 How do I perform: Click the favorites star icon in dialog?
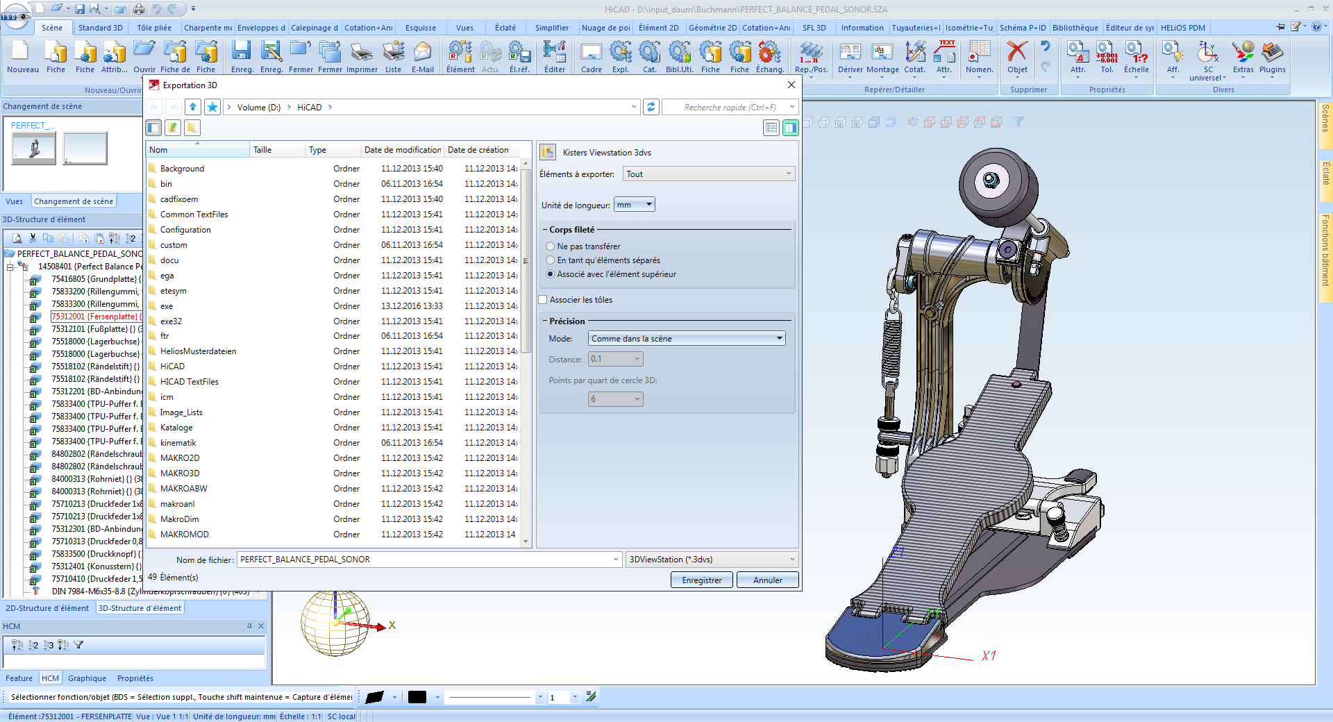coord(212,107)
